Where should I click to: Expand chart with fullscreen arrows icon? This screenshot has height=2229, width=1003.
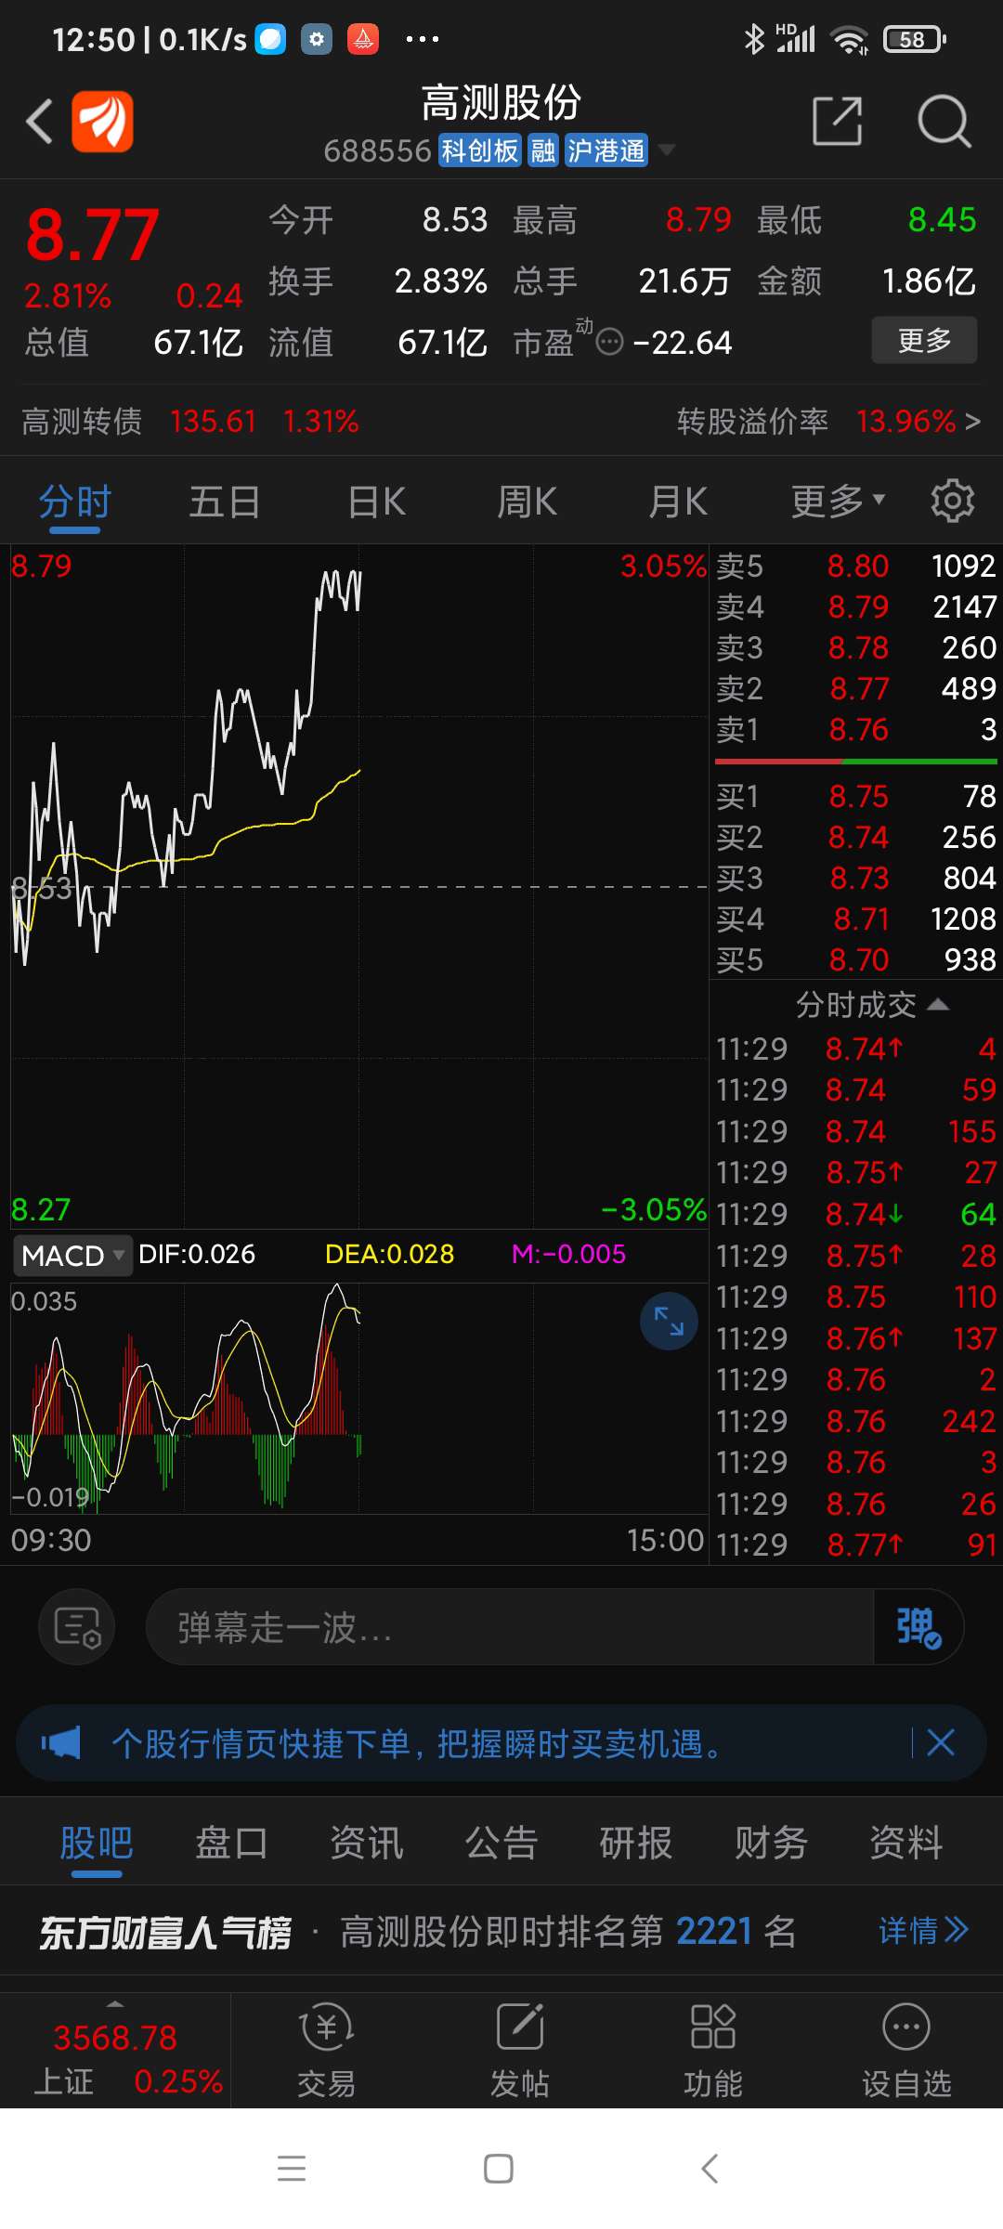point(669,1321)
